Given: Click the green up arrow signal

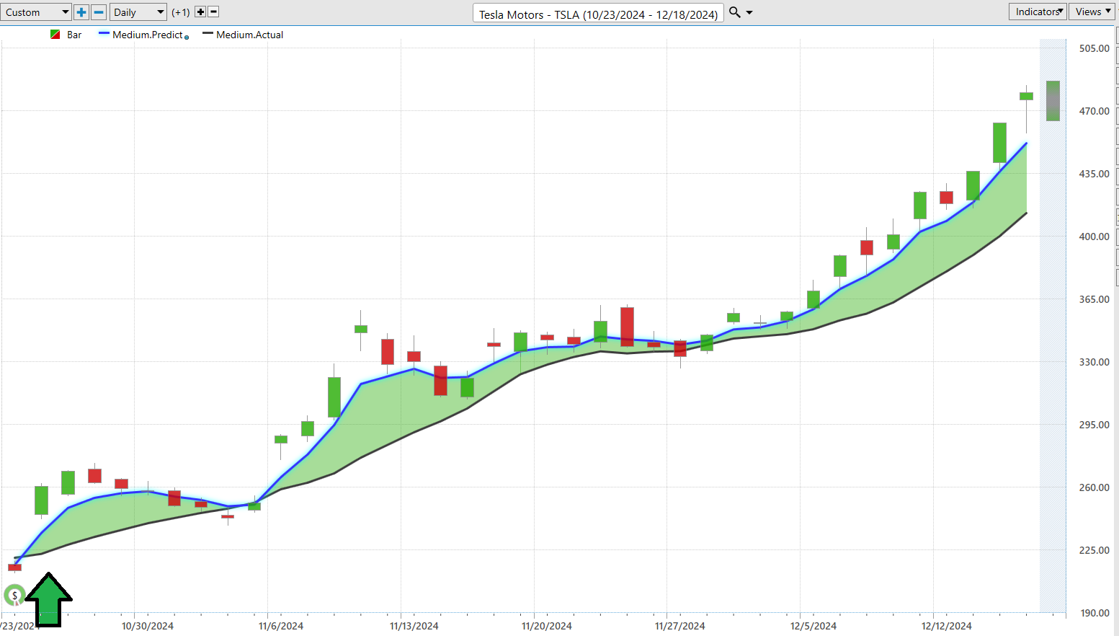Looking at the screenshot, I should pyautogui.click(x=48, y=599).
